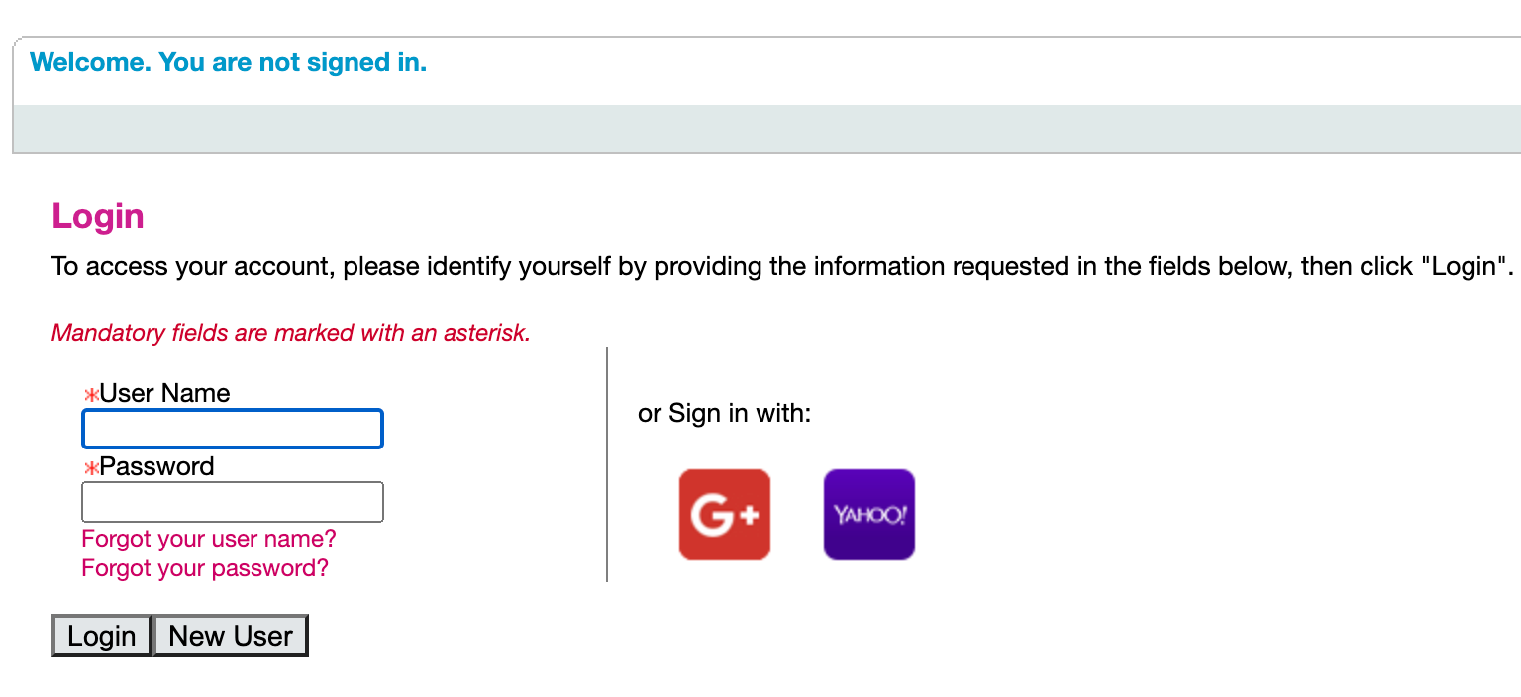Screen dimensions: 1521x697
Task: Click the red asterisk beside User Name
Action: (91, 395)
